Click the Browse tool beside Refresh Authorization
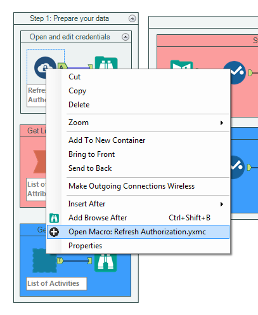The image size is (258, 315). (x=106, y=63)
